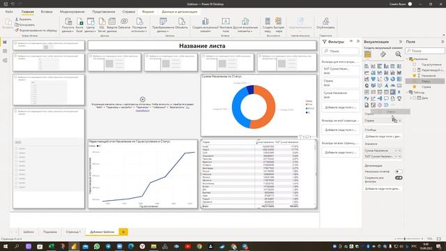The height and width of the screenshot is (251, 446).
Task: Toggle Год вступления field checkbox
Action: pyautogui.click(x=415, y=64)
